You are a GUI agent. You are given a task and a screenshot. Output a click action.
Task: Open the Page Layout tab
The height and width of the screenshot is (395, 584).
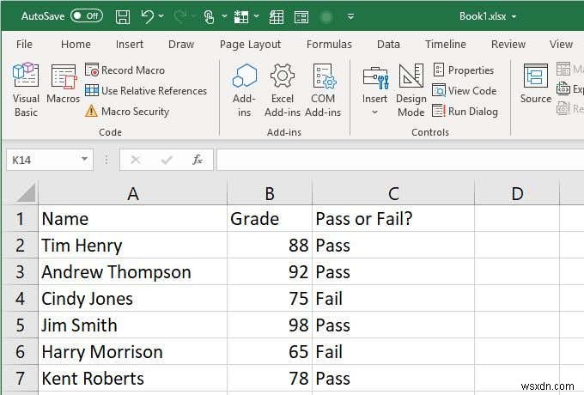coord(250,45)
